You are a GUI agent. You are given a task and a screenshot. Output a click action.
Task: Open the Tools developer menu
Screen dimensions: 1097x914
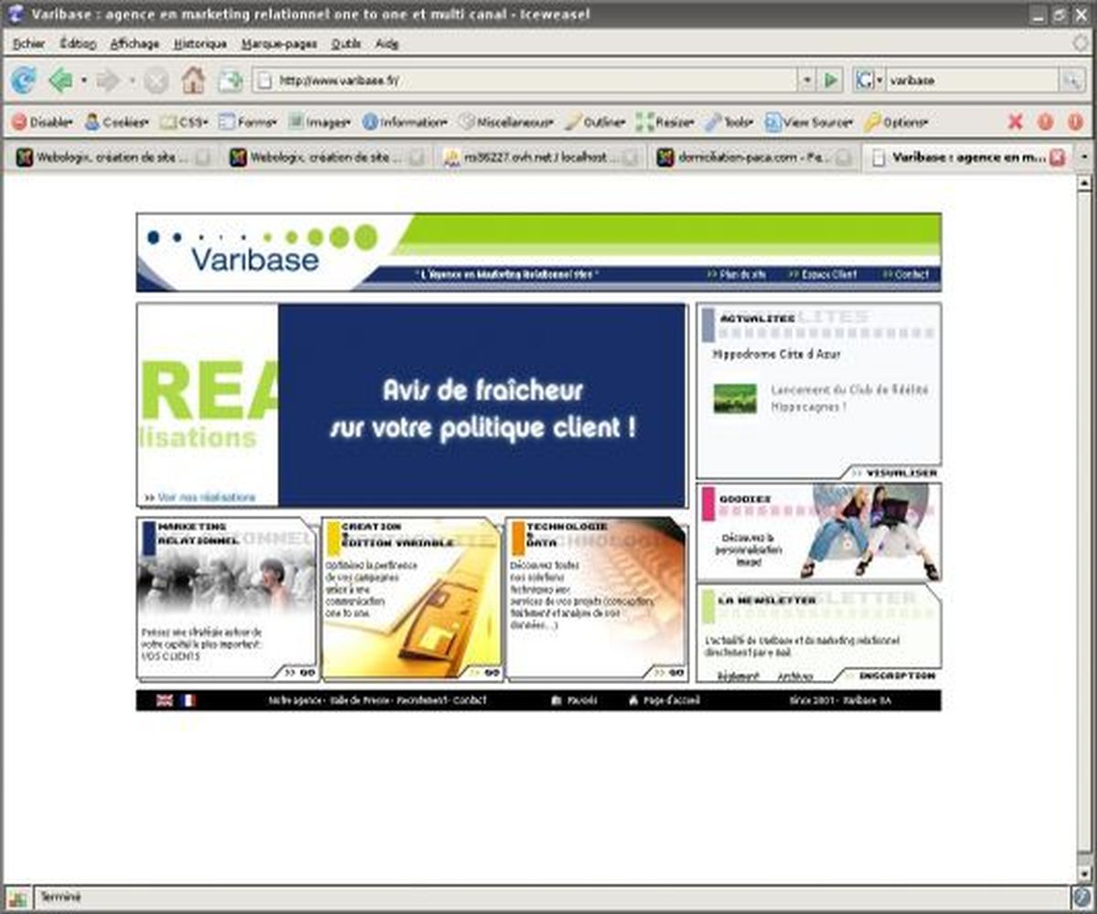point(729,122)
